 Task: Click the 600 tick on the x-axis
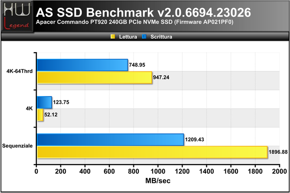pyautogui.click(x=109, y=171)
